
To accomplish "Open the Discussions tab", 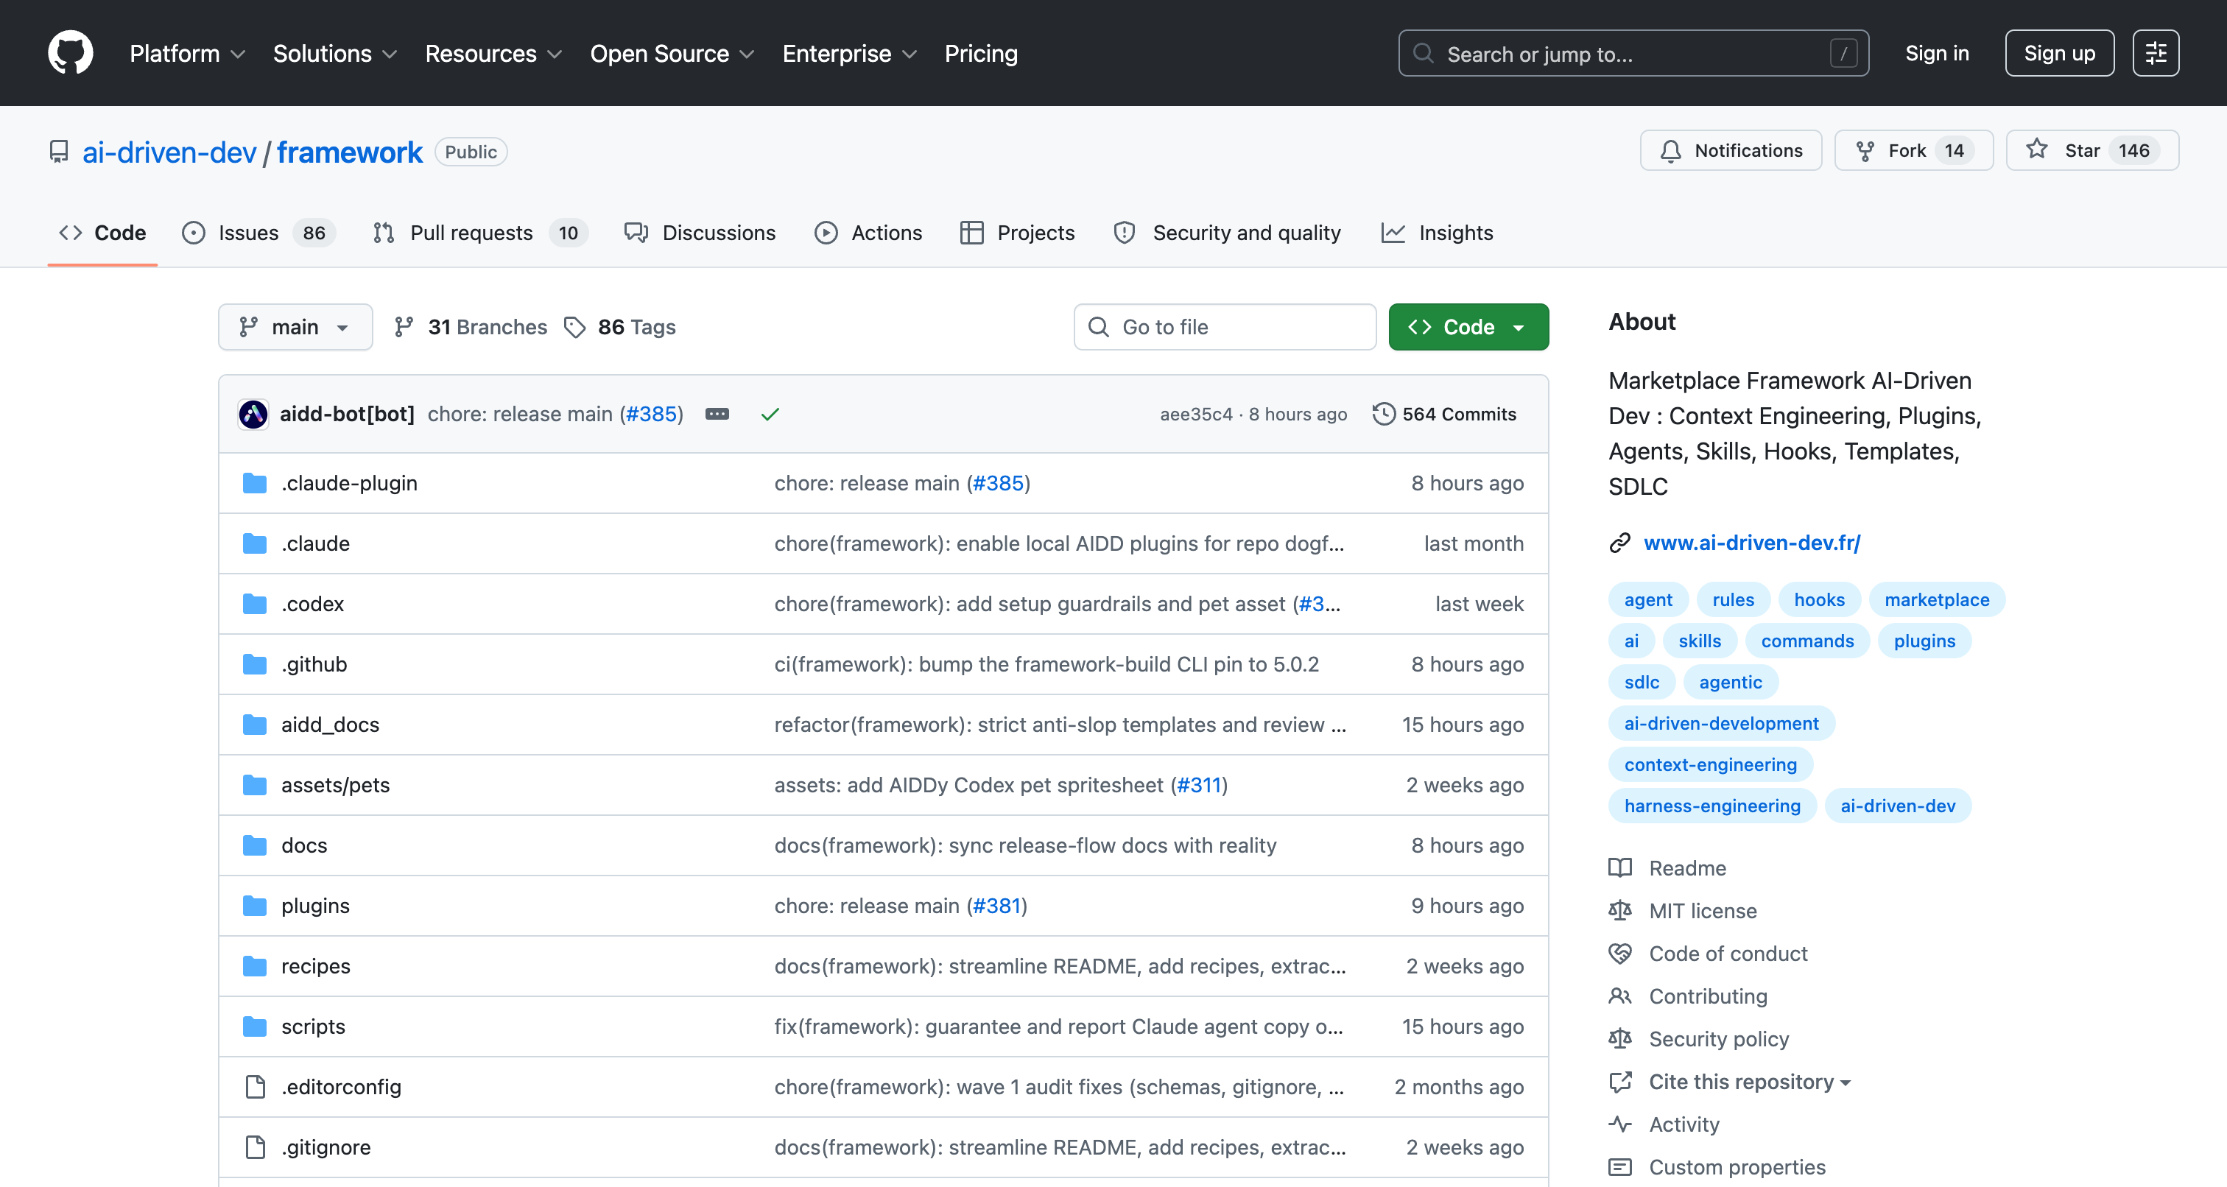I will coord(700,233).
